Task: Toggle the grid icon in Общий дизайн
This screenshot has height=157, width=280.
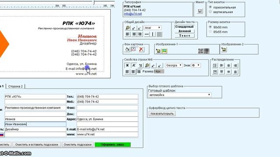Action: (x=159, y=34)
